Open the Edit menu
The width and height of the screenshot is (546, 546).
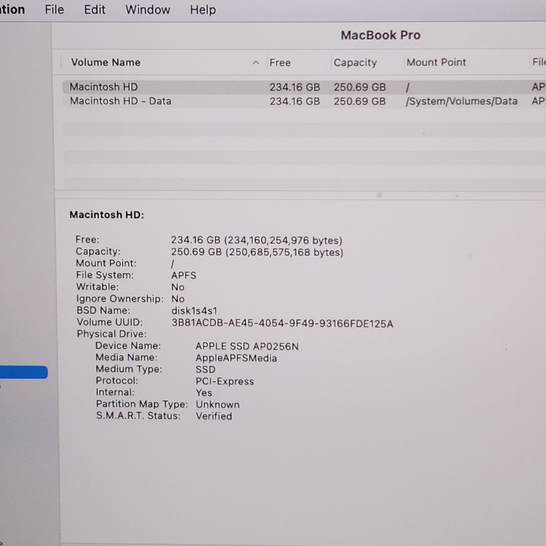coord(94,9)
